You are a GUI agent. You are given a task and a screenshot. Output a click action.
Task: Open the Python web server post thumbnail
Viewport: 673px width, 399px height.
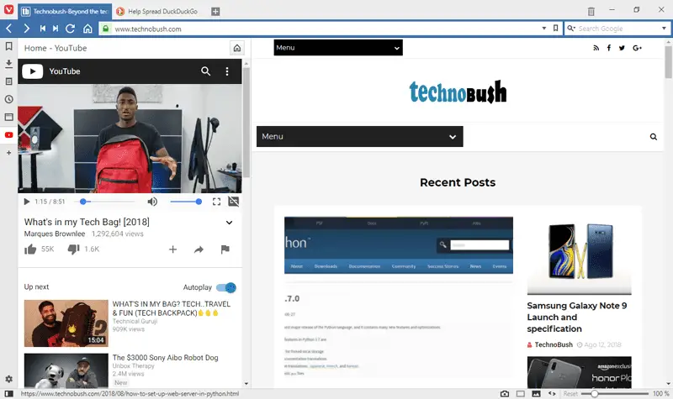pyautogui.click(x=398, y=297)
